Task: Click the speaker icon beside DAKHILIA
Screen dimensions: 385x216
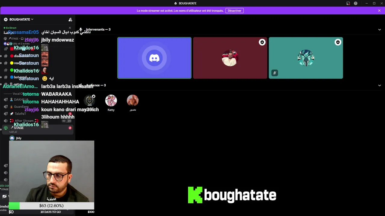Action: (6, 100)
